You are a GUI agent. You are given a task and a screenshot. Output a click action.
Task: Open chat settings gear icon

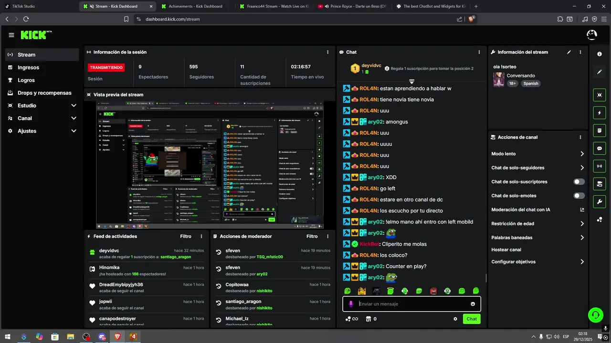(x=455, y=319)
